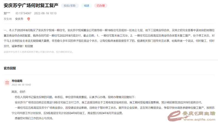The image size is (218, 123).
Task: Click the poster username 刘***
Action: point(7,13)
